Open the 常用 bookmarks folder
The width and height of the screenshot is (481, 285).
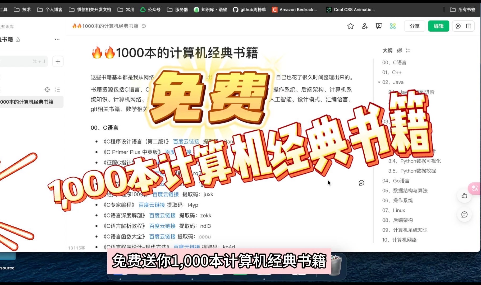coord(126,9)
